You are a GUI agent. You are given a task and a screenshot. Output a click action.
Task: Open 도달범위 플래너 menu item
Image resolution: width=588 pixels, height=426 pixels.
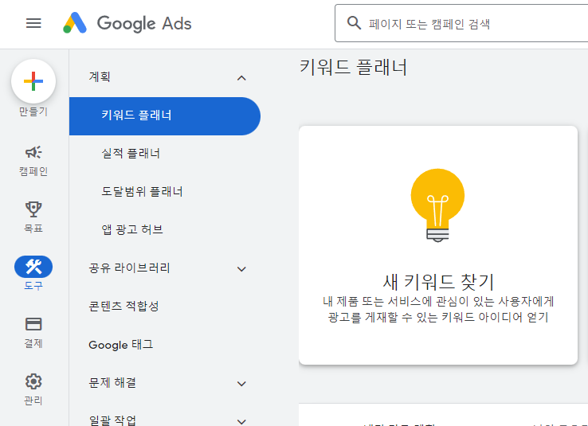point(142,192)
